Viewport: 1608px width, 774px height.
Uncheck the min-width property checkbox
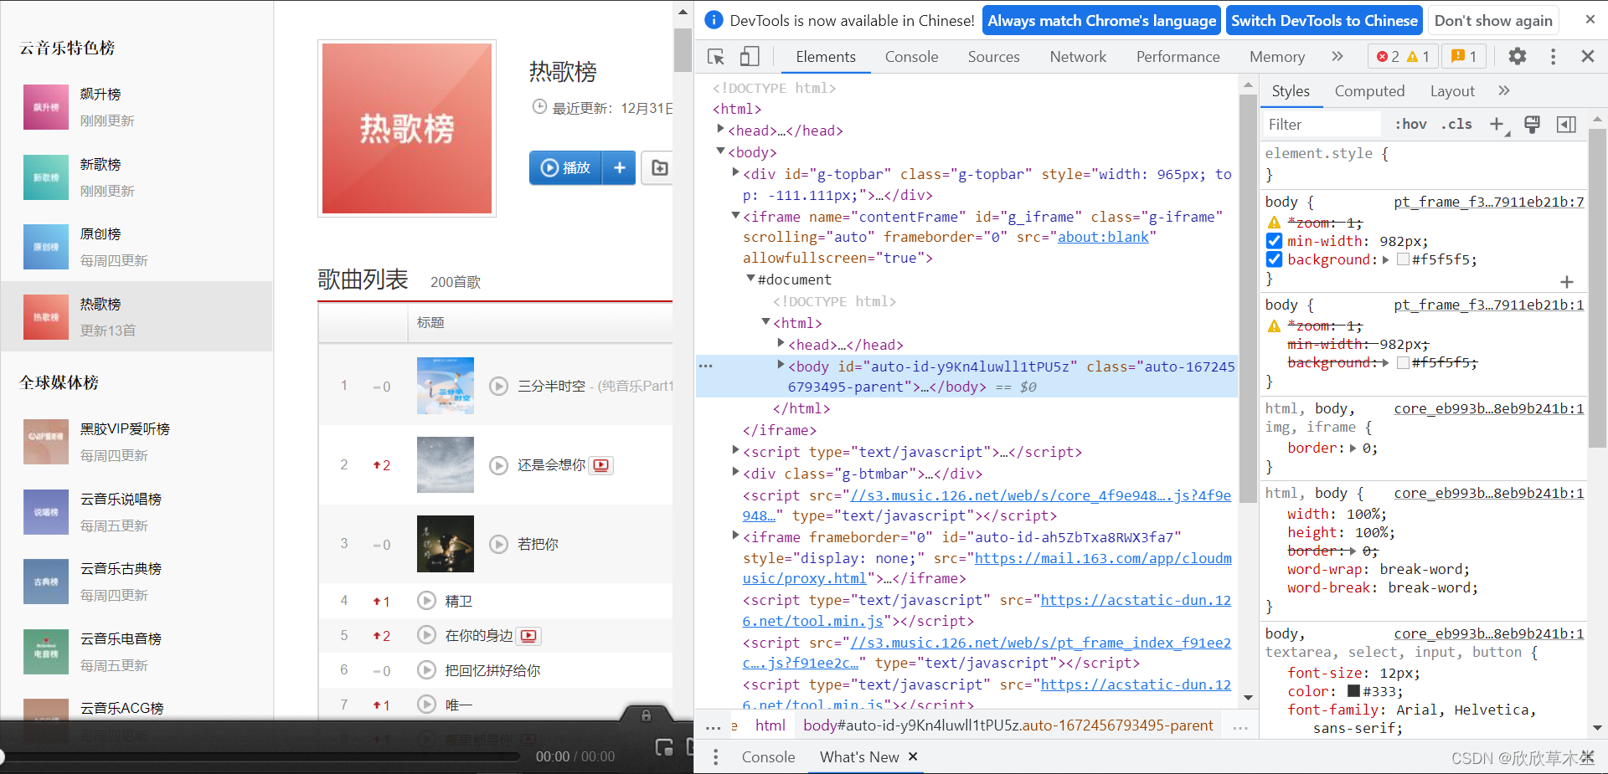[x=1274, y=241]
